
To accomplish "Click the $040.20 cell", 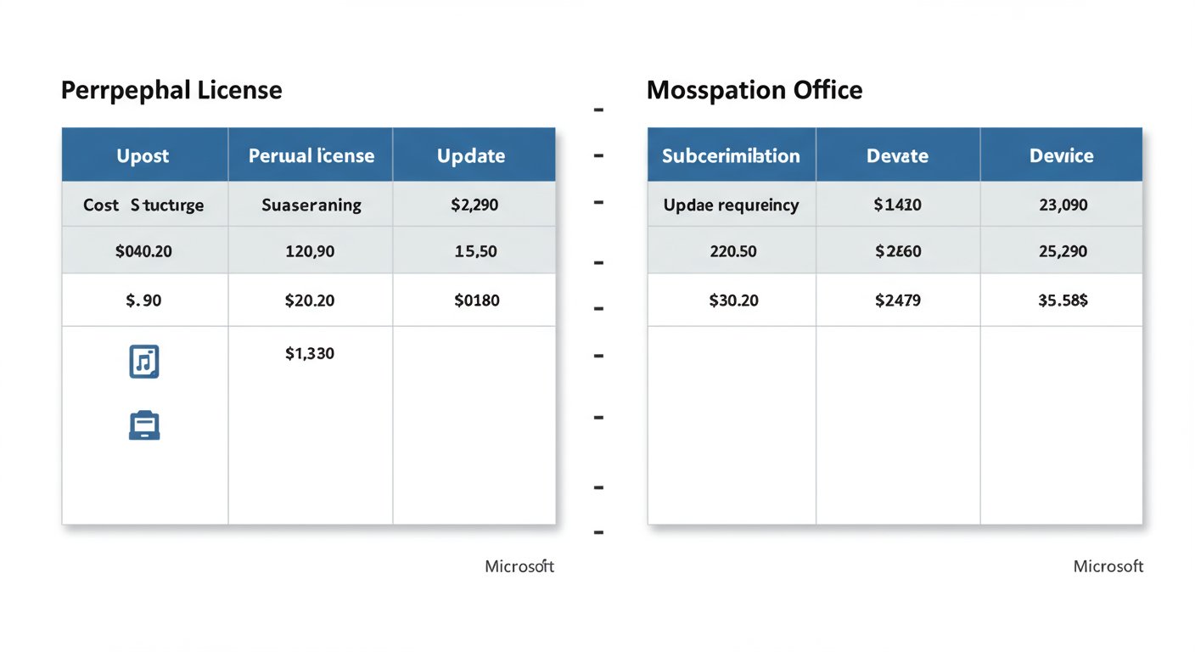I will 144,251.
